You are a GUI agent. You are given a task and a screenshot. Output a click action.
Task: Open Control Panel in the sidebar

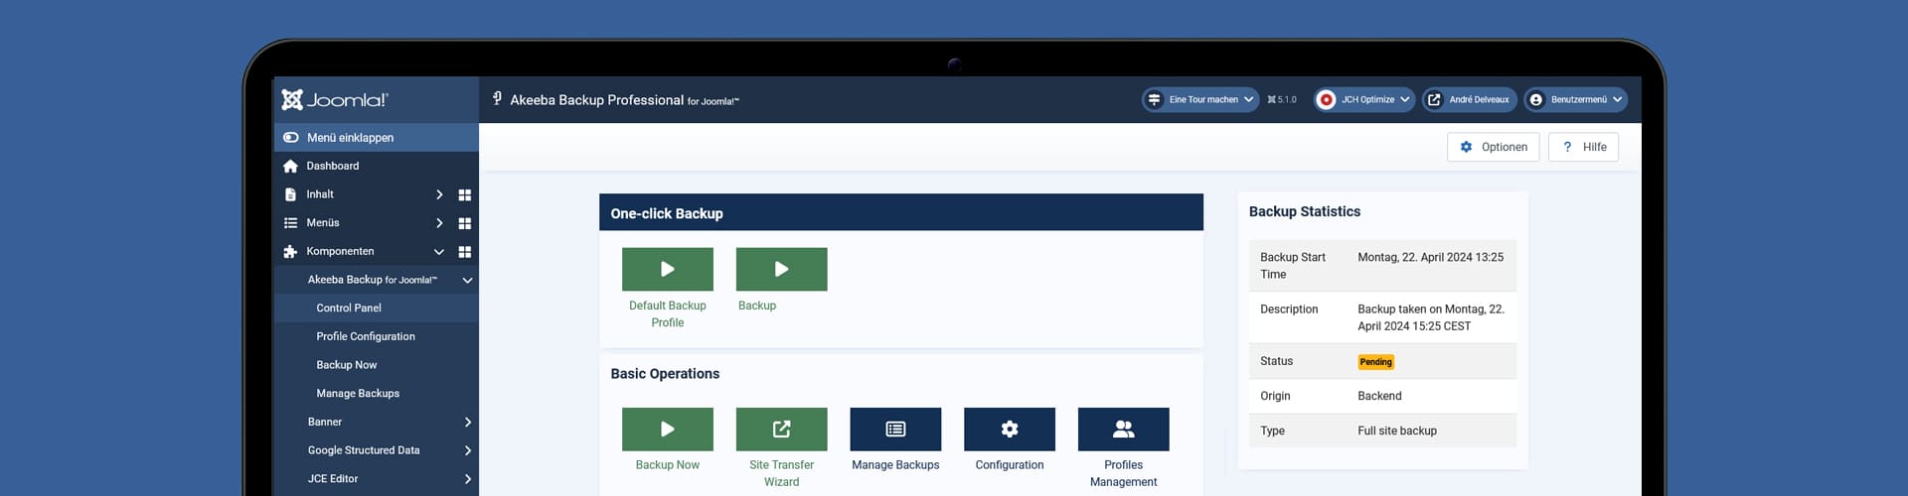[377, 308]
